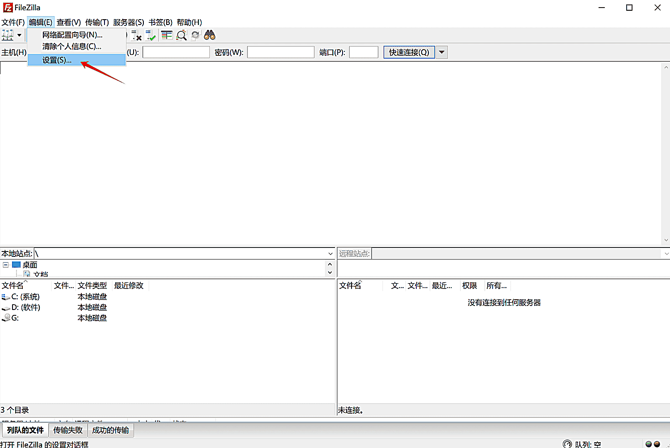Click the disconnect icon with black X
This screenshot has height=448, width=670.
click(x=136, y=35)
